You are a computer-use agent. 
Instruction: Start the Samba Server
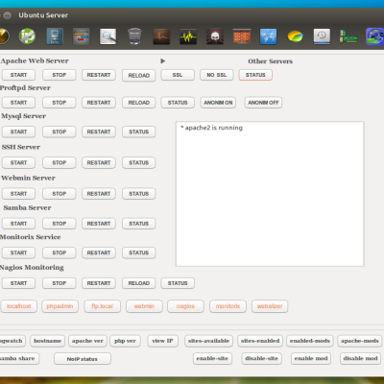18,224
